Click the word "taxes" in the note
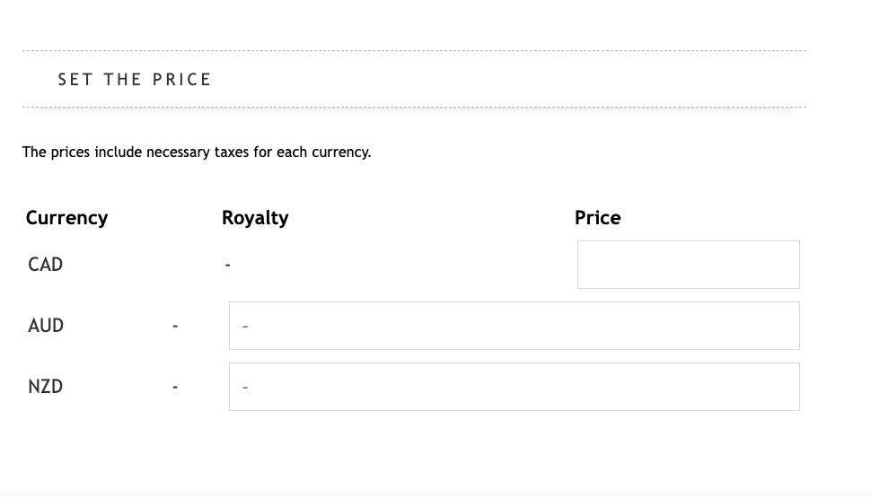 [x=232, y=153]
